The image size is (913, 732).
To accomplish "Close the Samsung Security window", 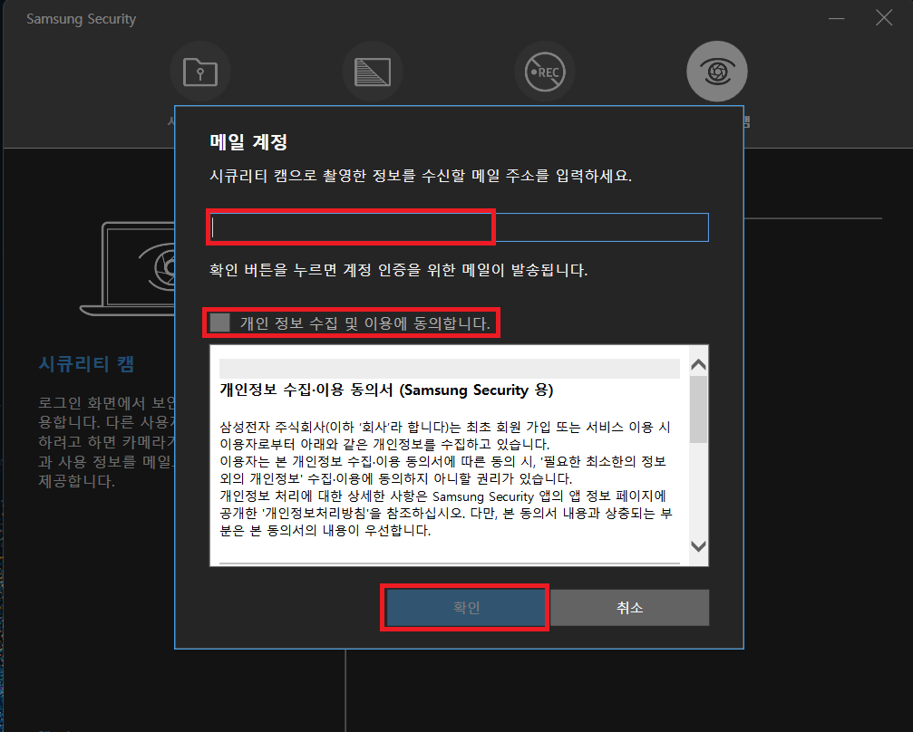I will coord(884,18).
